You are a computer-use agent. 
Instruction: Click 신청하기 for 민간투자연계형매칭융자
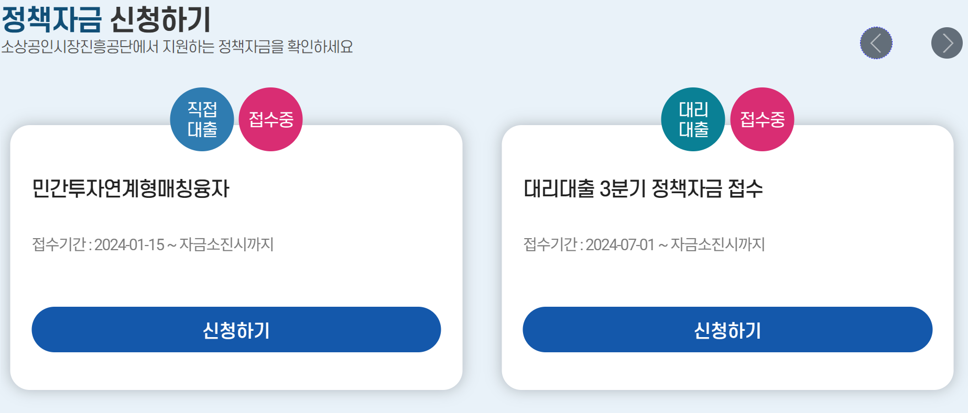click(236, 329)
